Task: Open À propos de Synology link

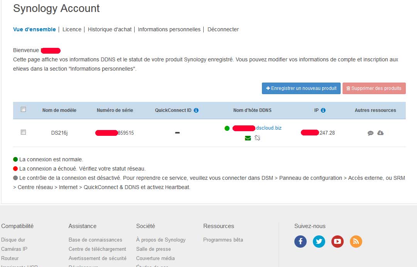Action: pyautogui.click(x=161, y=240)
